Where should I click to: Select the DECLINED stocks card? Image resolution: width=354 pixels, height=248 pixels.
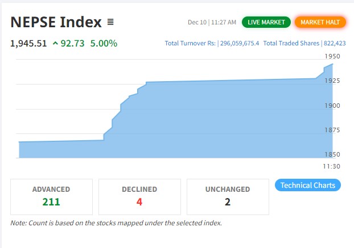click(x=139, y=196)
